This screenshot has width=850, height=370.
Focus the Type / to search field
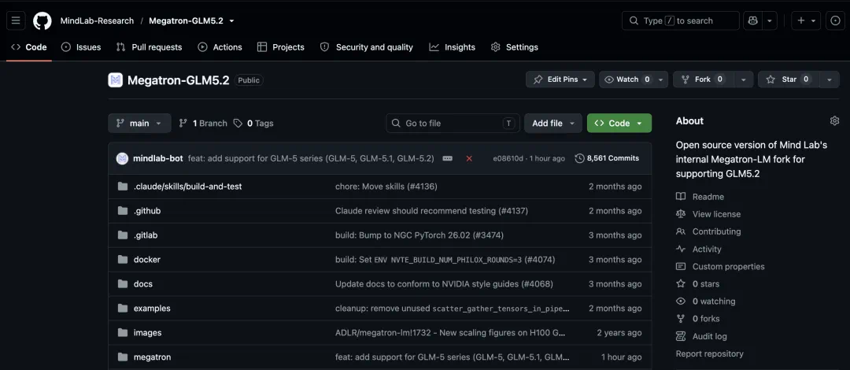tap(680, 20)
